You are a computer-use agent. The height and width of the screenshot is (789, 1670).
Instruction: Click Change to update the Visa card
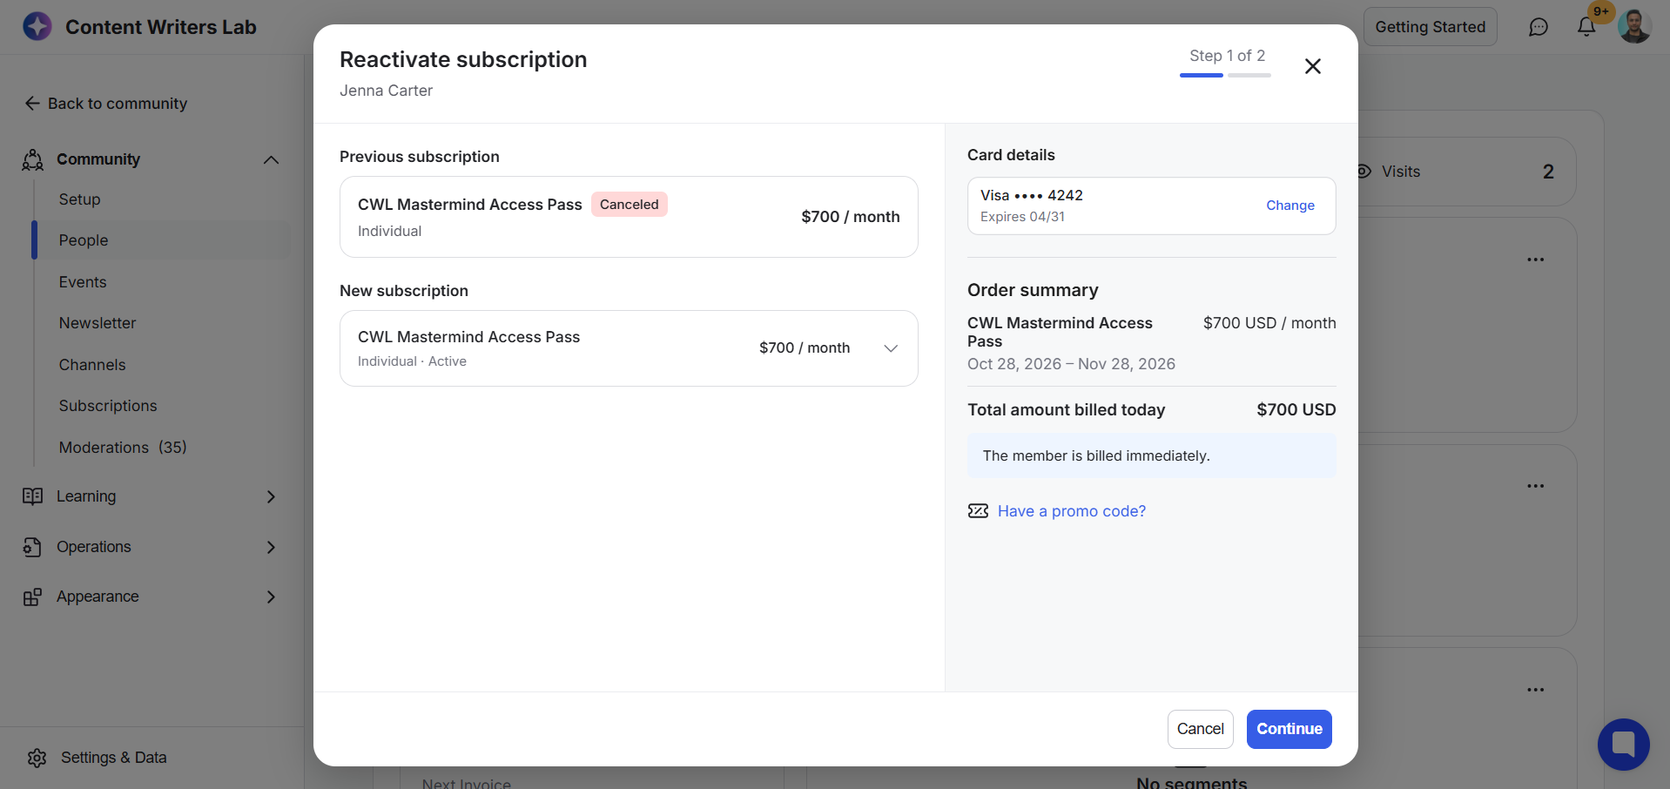click(x=1290, y=206)
